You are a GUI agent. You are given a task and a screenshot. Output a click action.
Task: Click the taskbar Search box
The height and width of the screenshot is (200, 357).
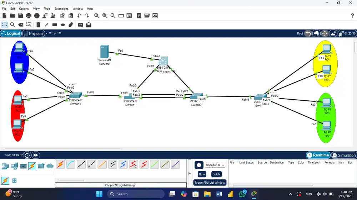tap(136, 194)
